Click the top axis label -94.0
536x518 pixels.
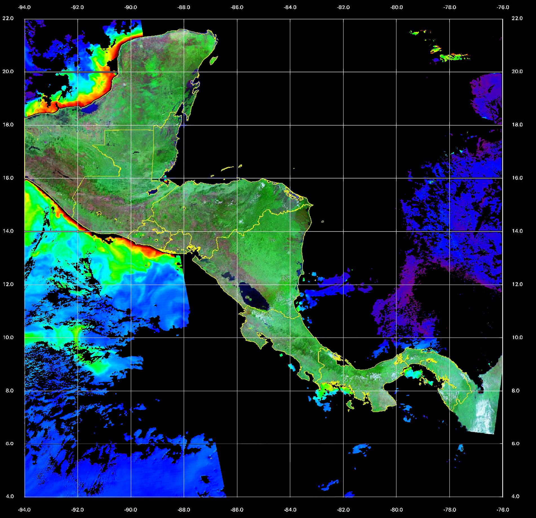(x=25, y=8)
